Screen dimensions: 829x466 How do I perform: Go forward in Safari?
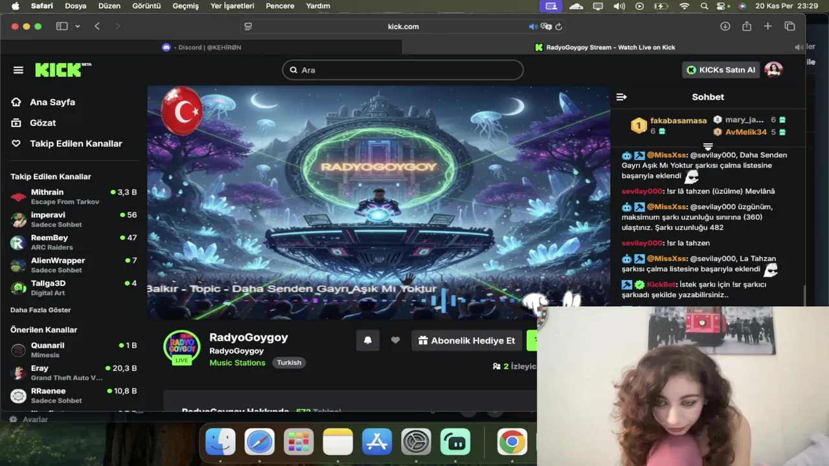117,27
